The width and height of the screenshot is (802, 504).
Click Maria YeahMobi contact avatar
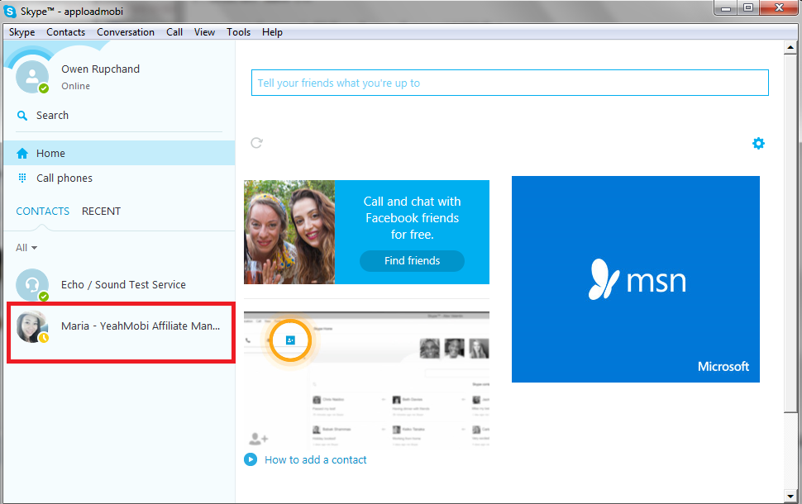coord(32,326)
